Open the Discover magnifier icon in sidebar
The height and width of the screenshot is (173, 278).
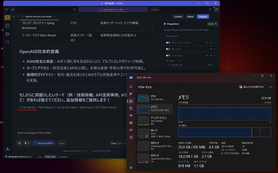click(7, 42)
